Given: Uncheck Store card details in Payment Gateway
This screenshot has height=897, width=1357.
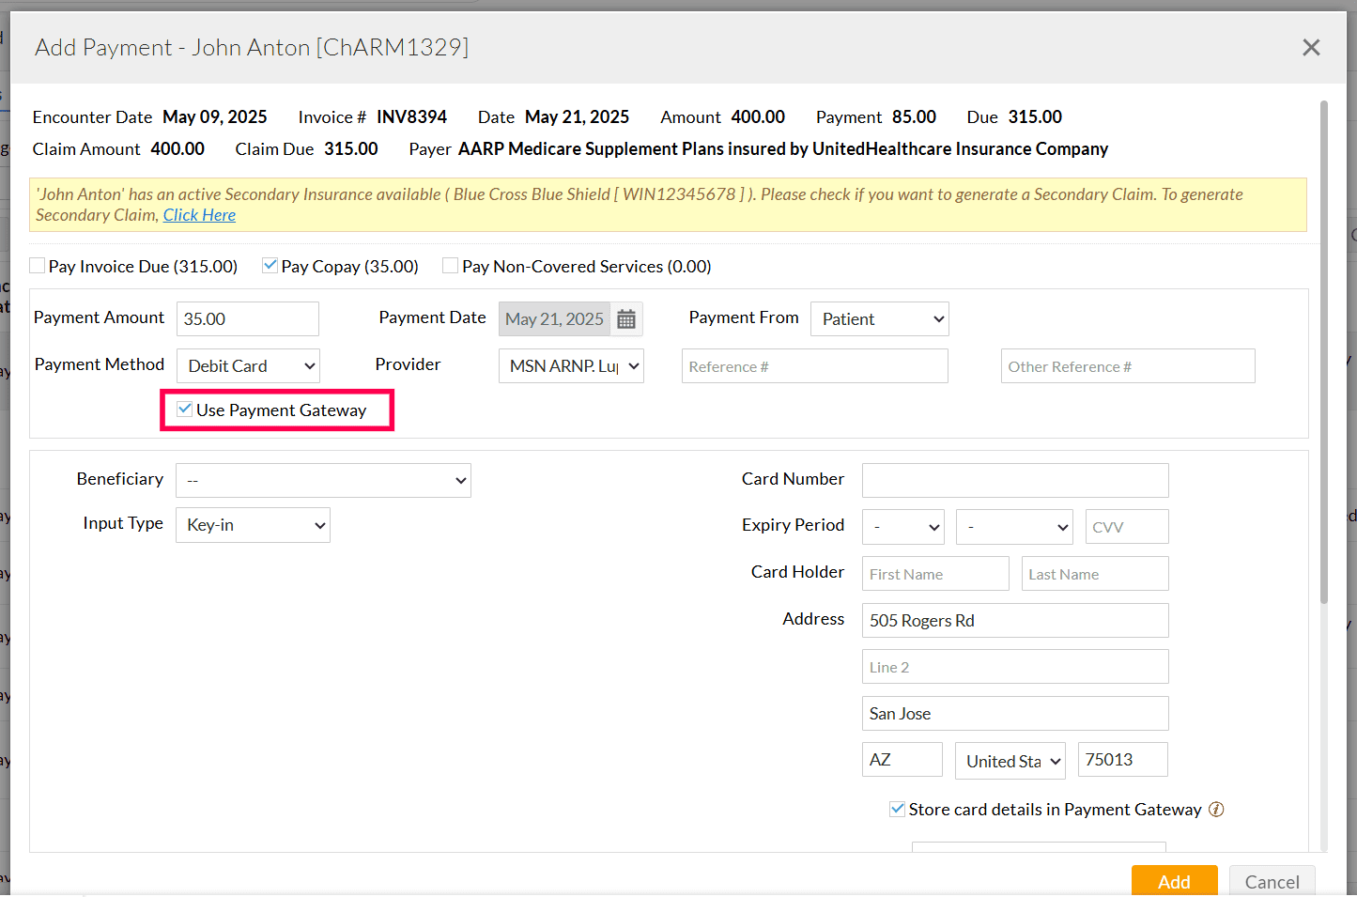Looking at the screenshot, I should point(898,808).
